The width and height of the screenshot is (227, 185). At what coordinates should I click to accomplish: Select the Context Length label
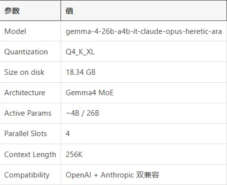tap(30, 155)
